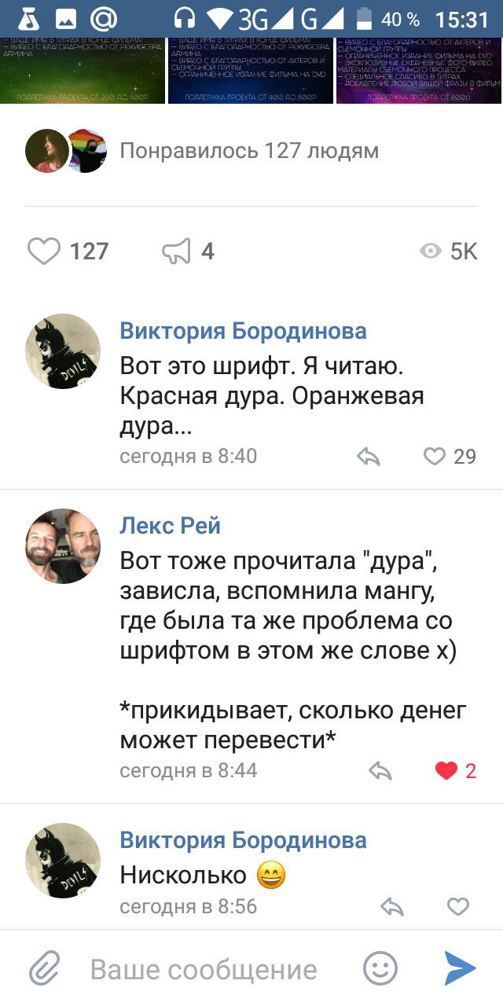Tap the 5K views eye icon
Screen dimensions: 503x1006
point(430,251)
